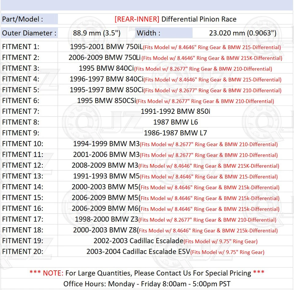Viewport: 294px width, 290px height.
Task: Select '2002-2003 Cadillac Escalade' fitment entry
Action: point(138,241)
